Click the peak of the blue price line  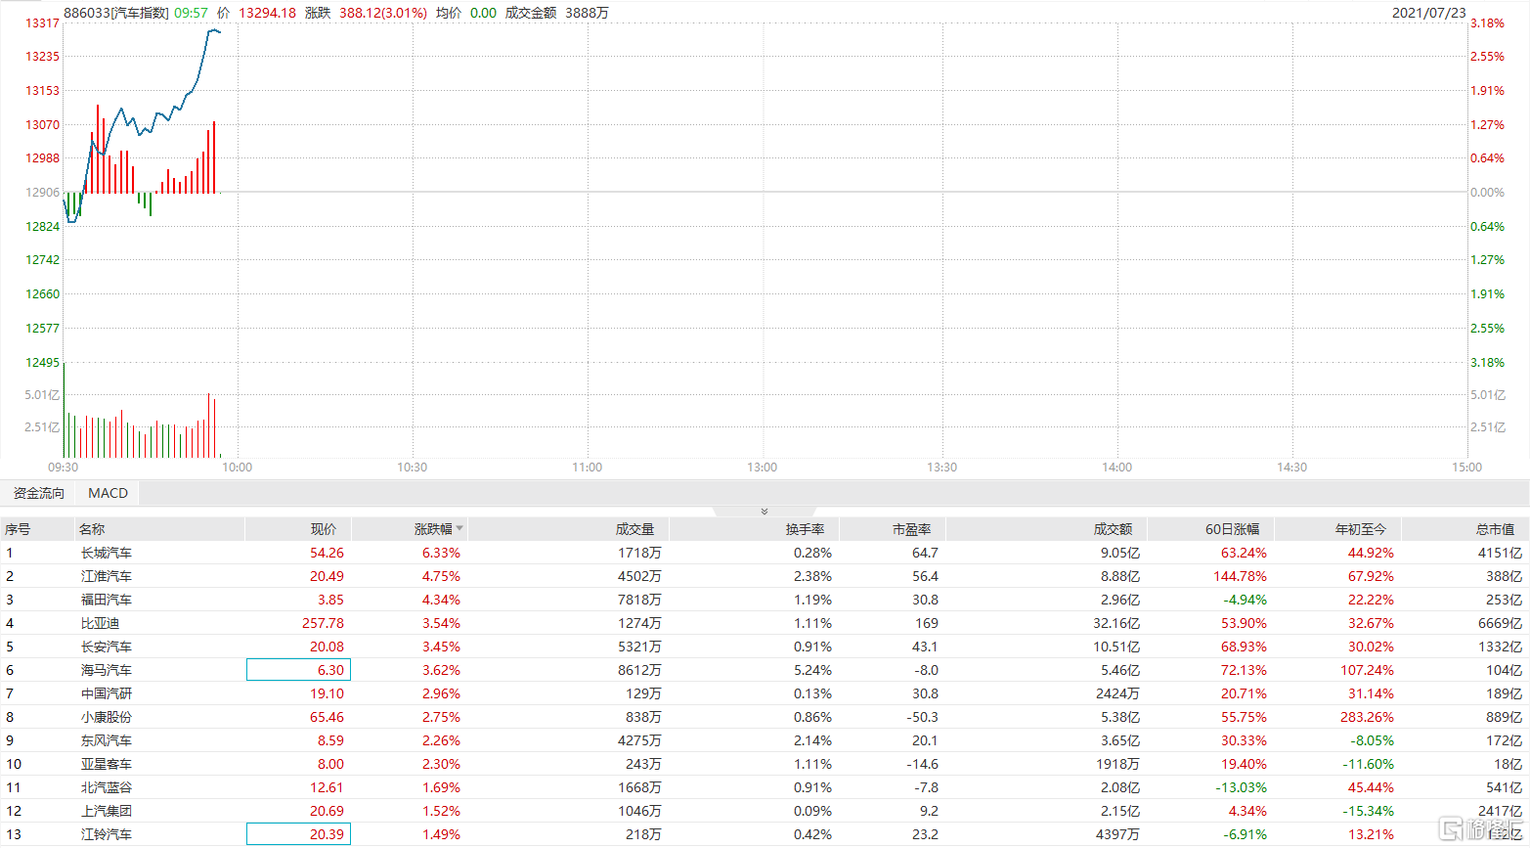(x=212, y=30)
